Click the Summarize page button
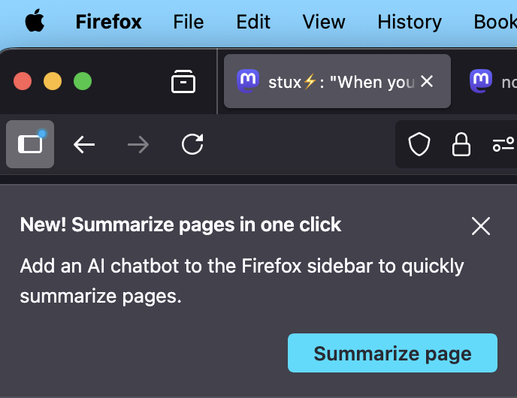Screen dimensions: 517x398 (x=392, y=353)
